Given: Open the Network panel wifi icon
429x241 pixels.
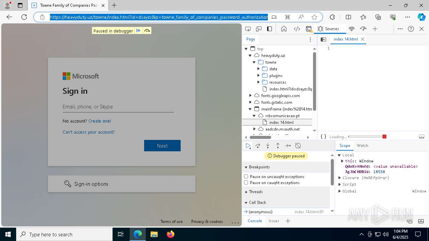Looking at the screenshot, I should pyautogui.click(x=352, y=29).
